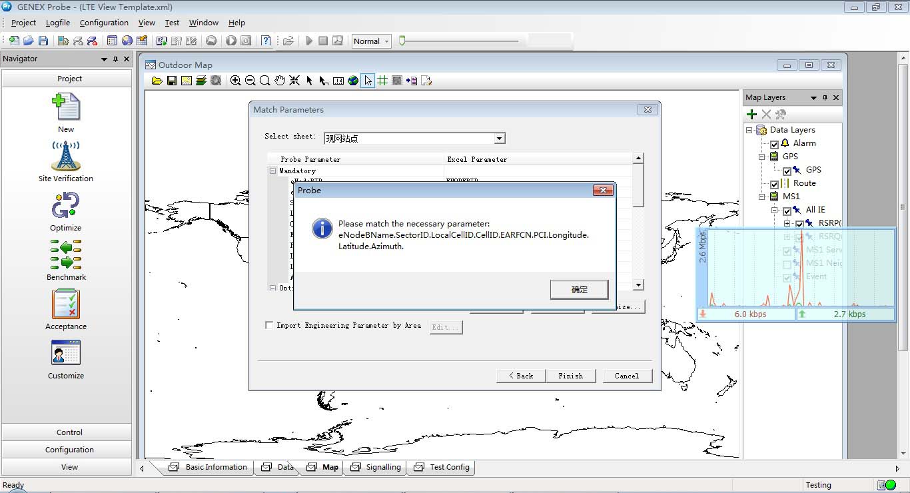Open the View section at Navigator bottom

point(69,467)
